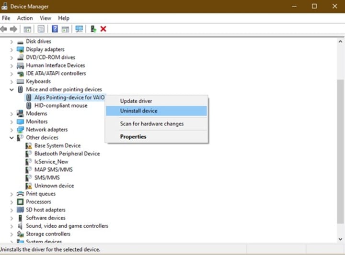Click the show/hide console tree toolbar icon
345x255 pixels.
(x=27, y=29)
